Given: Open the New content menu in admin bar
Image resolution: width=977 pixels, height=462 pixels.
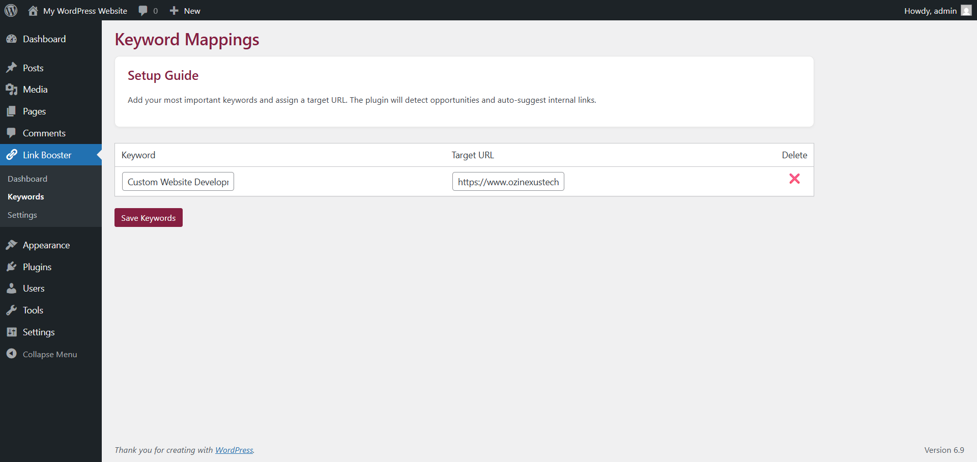Looking at the screenshot, I should point(185,10).
